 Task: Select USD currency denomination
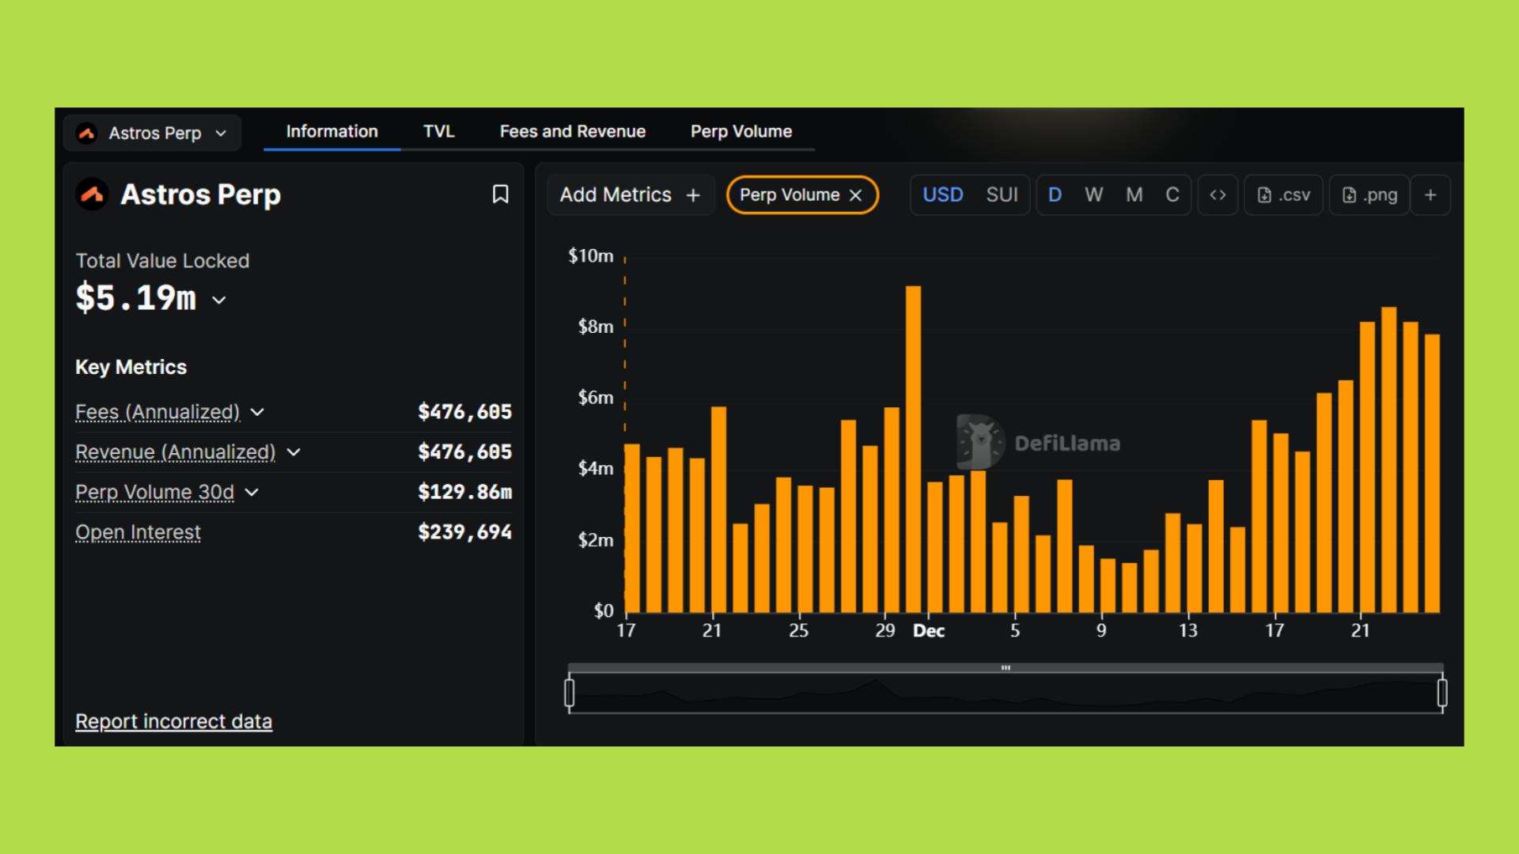click(942, 195)
